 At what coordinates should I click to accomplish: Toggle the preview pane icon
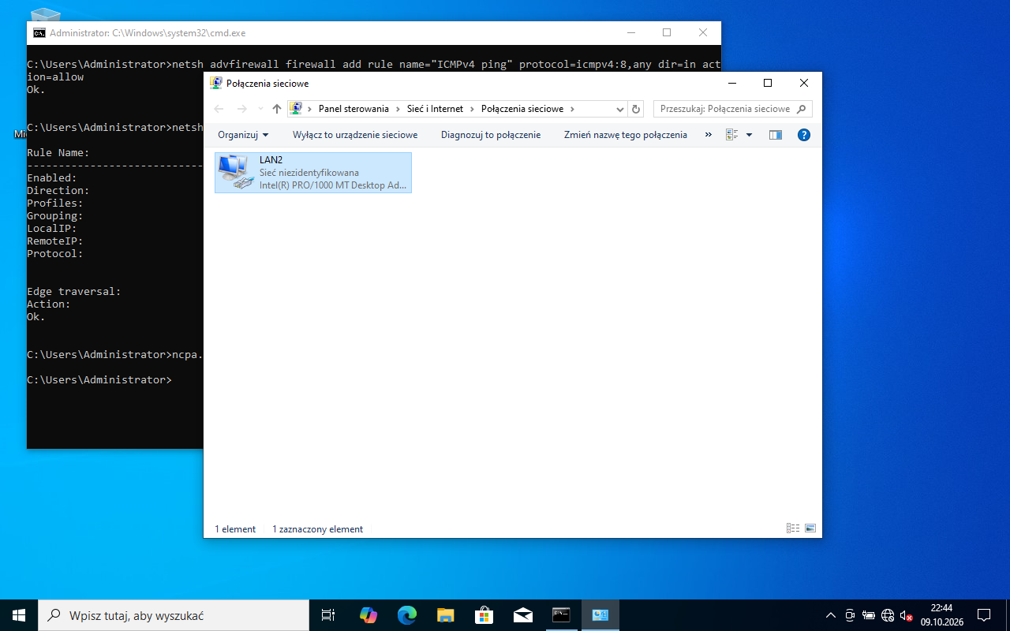pyautogui.click(x=776, y=135)
